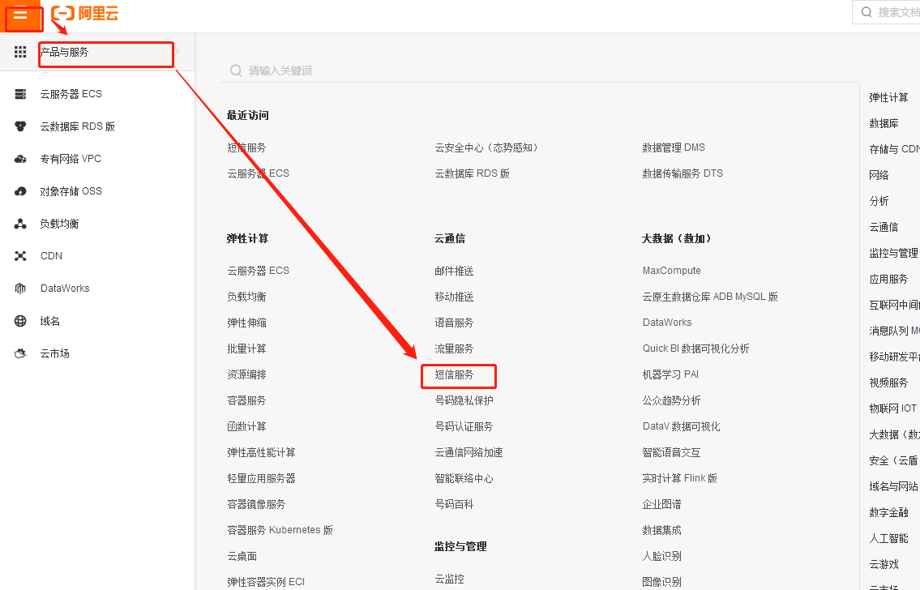Open 实时计算 Flink 版 link
920x590 pixels.
(x=680, y=479)
